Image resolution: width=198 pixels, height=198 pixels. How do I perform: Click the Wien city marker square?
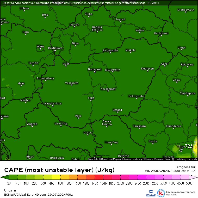(40, 49)
